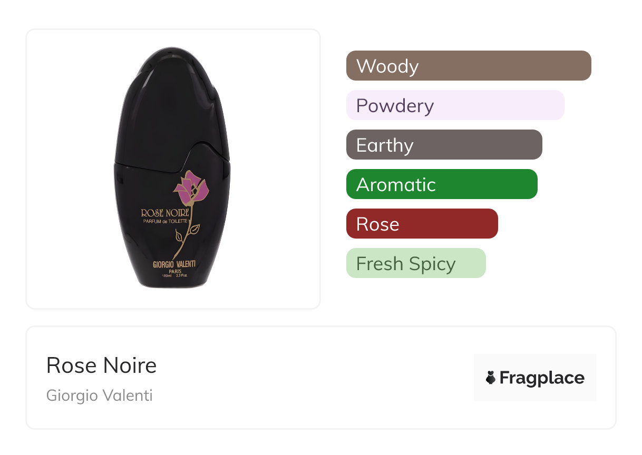Choose the Earthy accord bar
Viewport: 642px width, 455px height.
click(x=444, y=145)
